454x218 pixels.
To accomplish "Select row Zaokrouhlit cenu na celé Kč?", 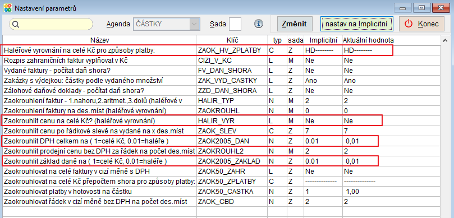I will click(221, 121).
